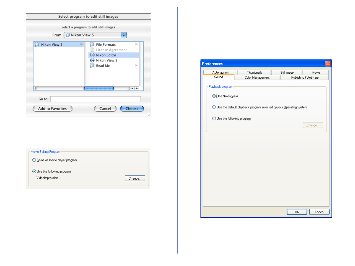The width and height of the screenshot is (355, 266).
Task: Expand the Read Me folder arrow
Action: [136, 65]
